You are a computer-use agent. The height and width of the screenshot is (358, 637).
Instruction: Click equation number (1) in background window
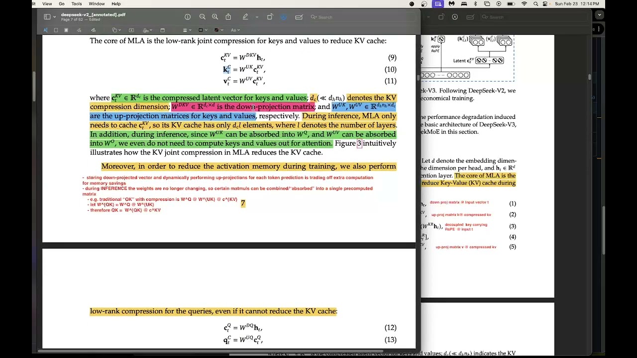coord(513,203)
